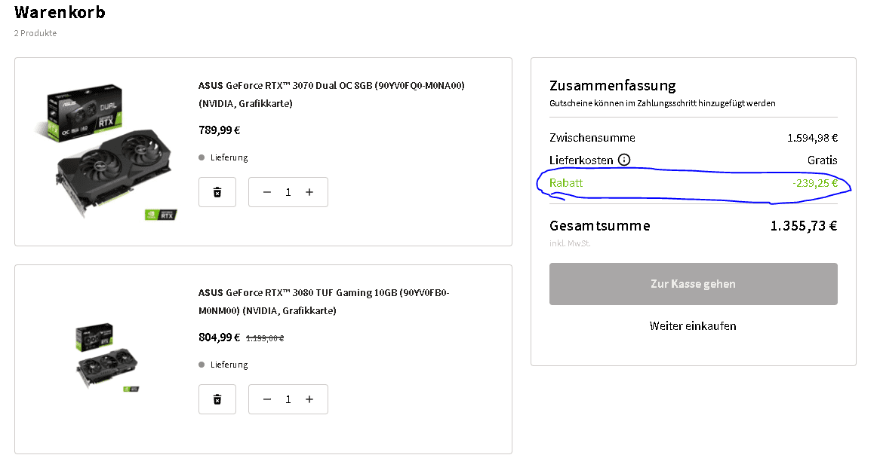Click the RTX 3080 quantity field

[288, 399]
